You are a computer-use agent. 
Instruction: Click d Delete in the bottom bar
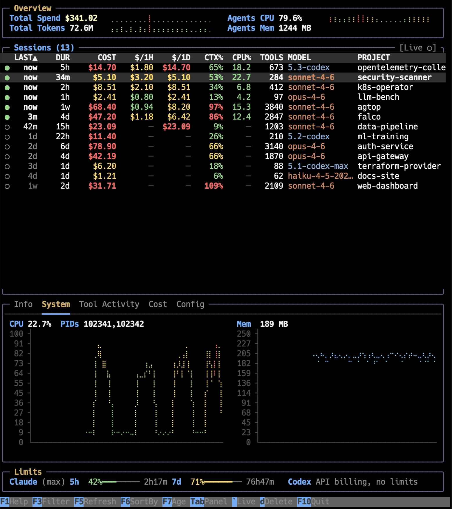click(x=276, y=501)
